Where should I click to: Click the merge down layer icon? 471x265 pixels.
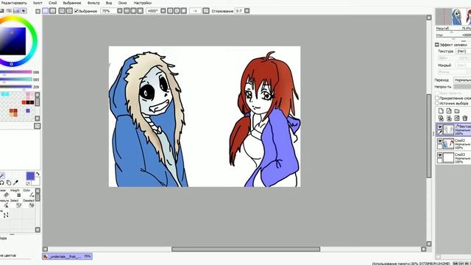click(x=449, y=118)
